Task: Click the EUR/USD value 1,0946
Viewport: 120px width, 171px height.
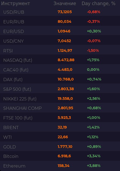Action: [x=64, y=31]
